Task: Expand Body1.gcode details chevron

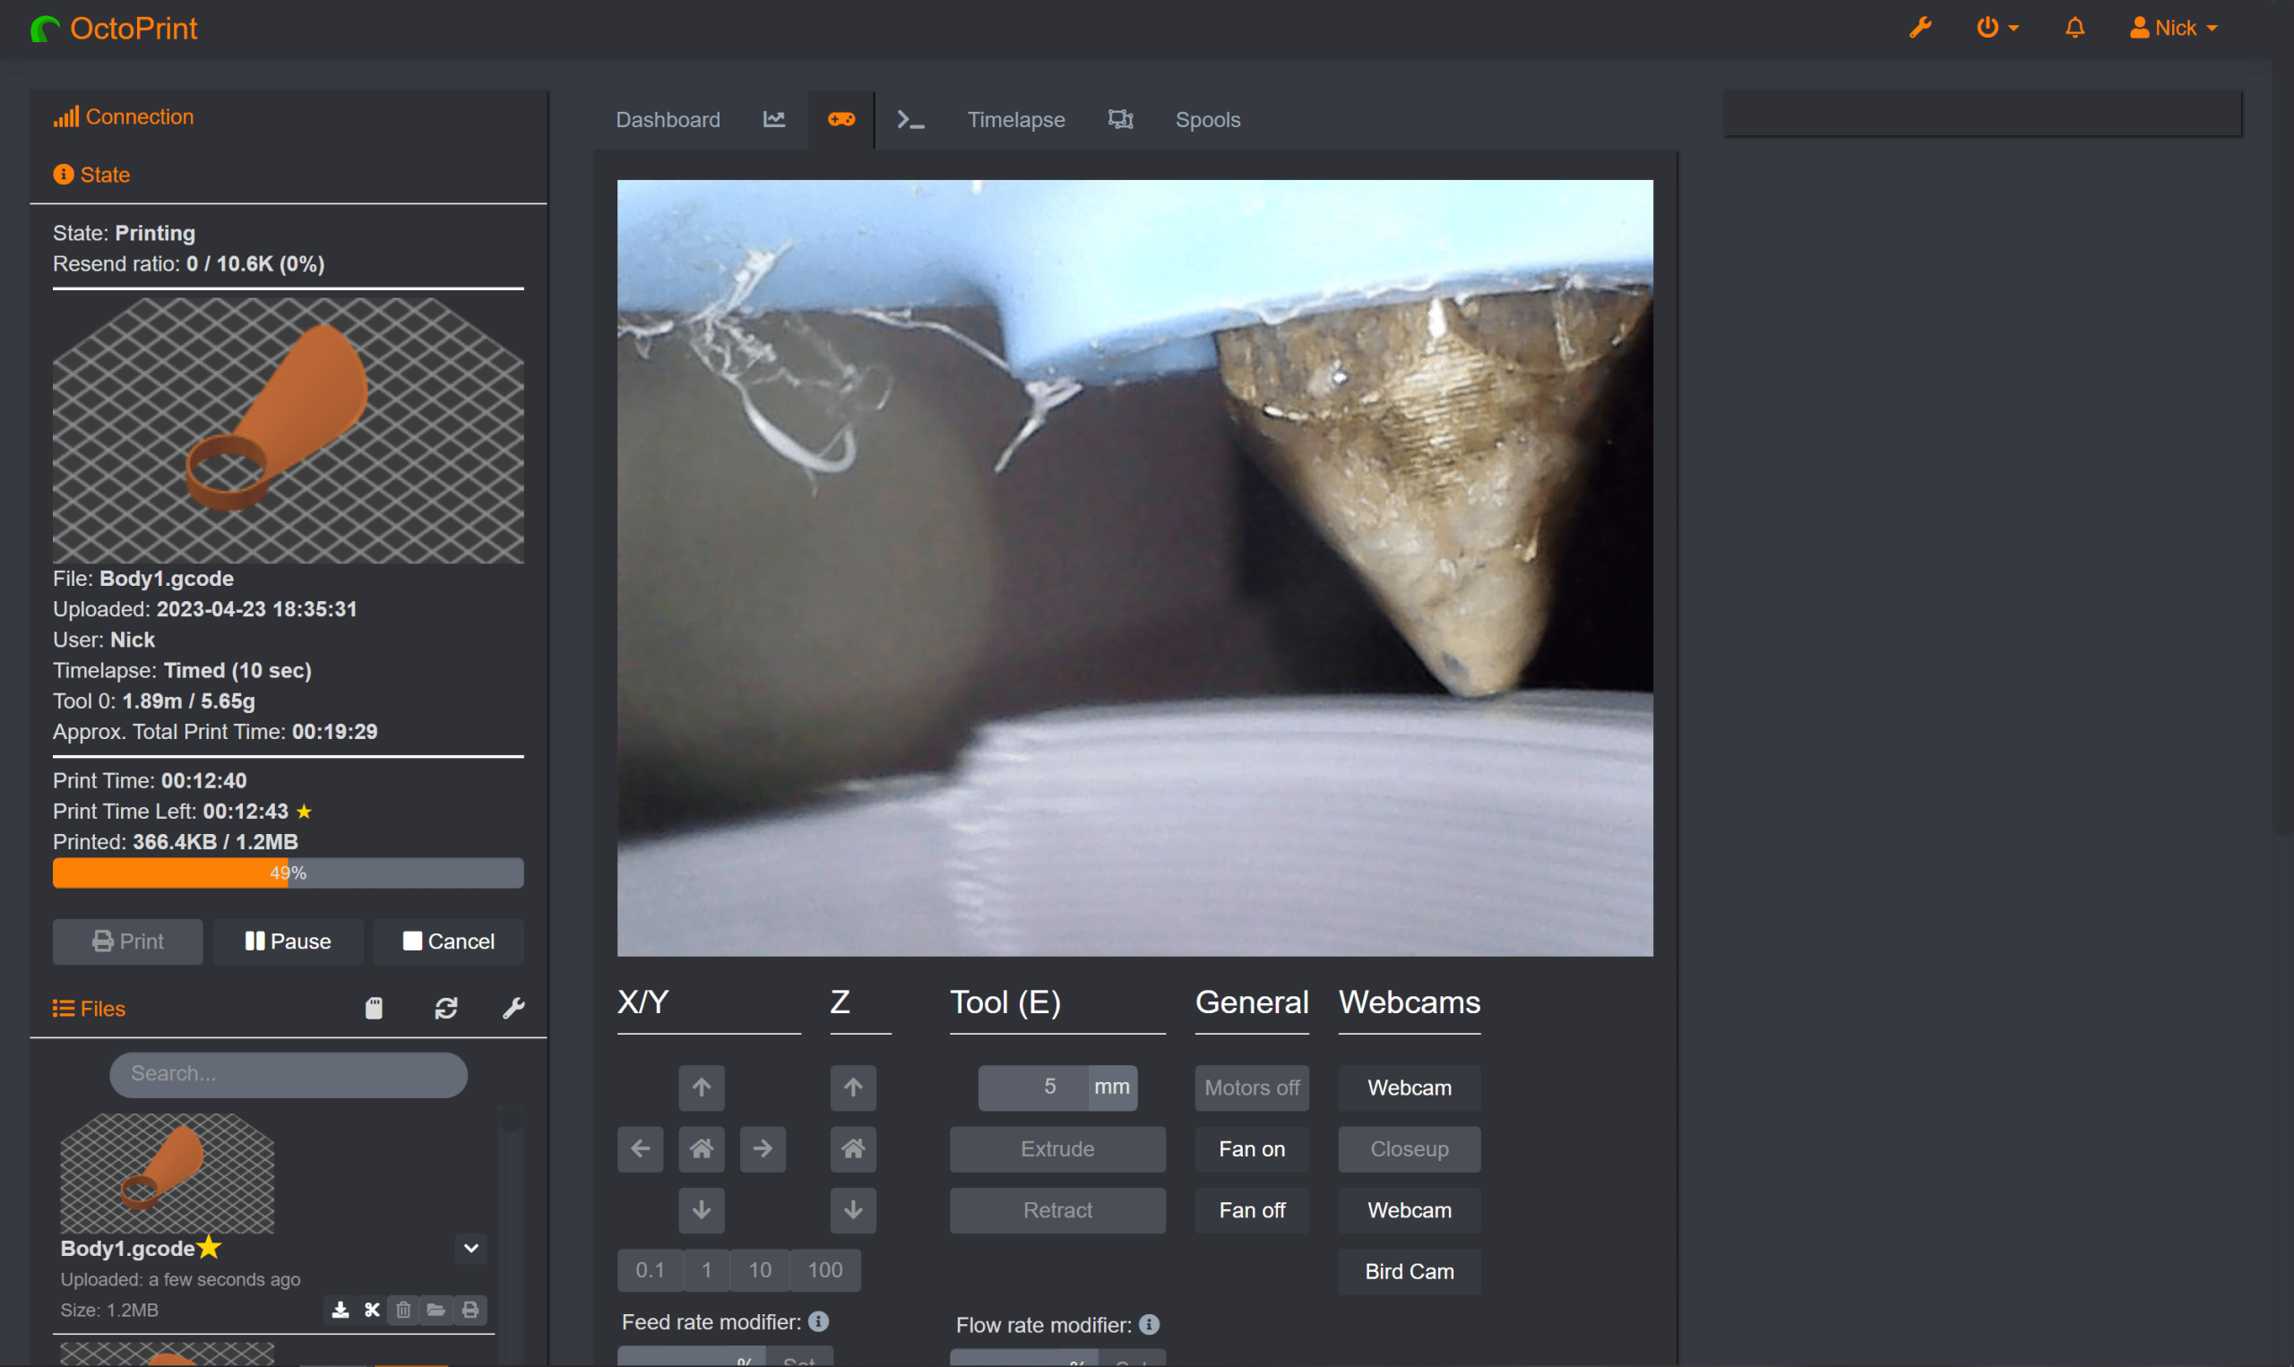Action: [x=470, y=1249]
